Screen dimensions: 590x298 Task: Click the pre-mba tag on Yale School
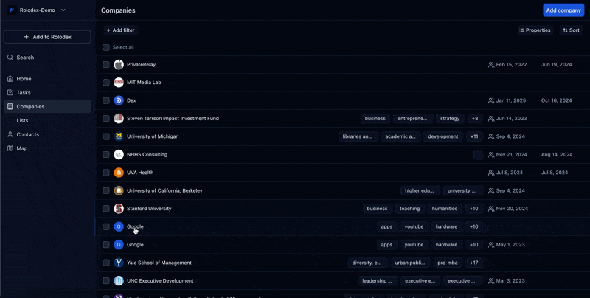[448, 263]
